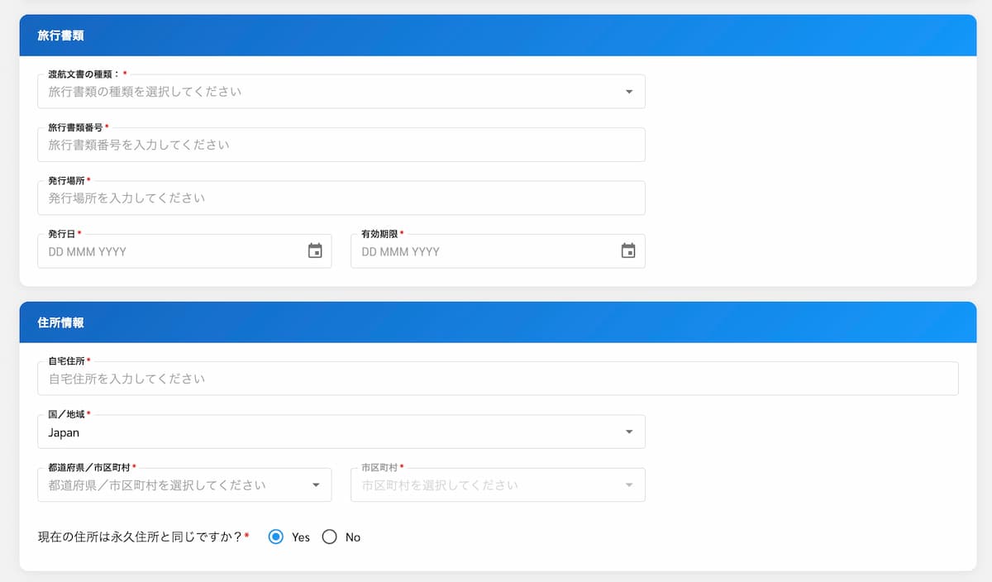Open the 渡航文書の種類 dropdown
This screenshot has width=992, height=582.
(341, 92)
